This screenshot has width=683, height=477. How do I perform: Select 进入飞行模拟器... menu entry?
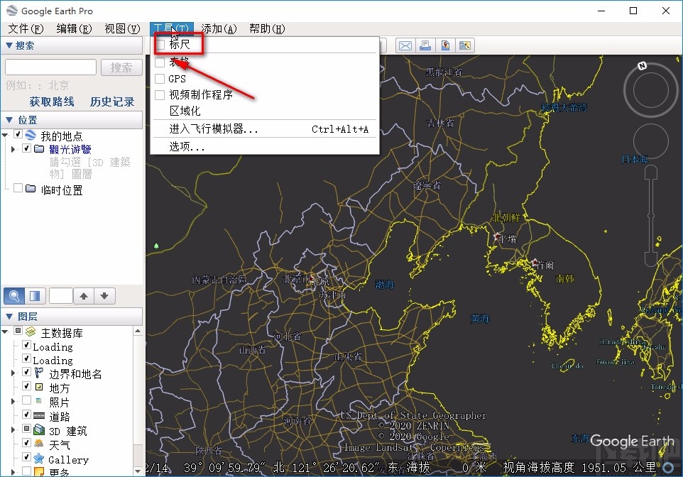pyautogui.click(x=265, y=129)
